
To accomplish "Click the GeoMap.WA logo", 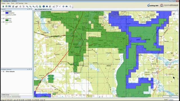I will coord(153,5).
